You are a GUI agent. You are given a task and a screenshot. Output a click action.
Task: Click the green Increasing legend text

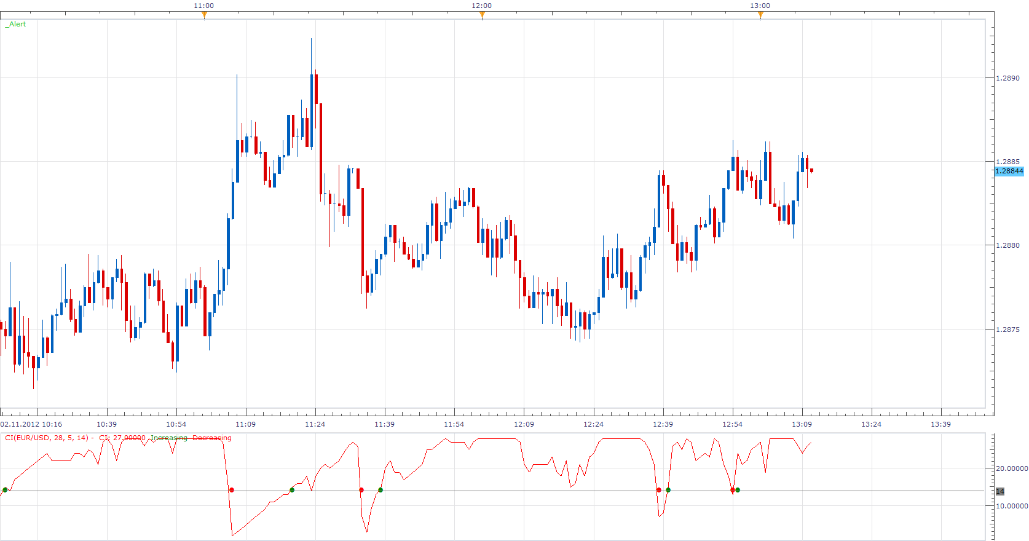coord(169,438)
